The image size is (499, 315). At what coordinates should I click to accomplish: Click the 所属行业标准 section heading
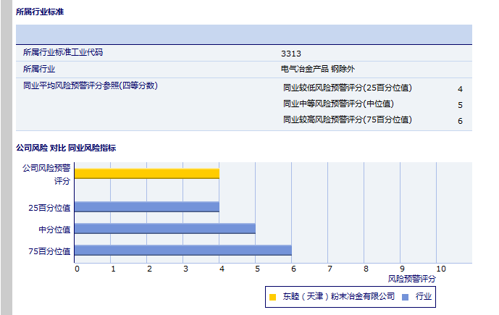point(40,12)
